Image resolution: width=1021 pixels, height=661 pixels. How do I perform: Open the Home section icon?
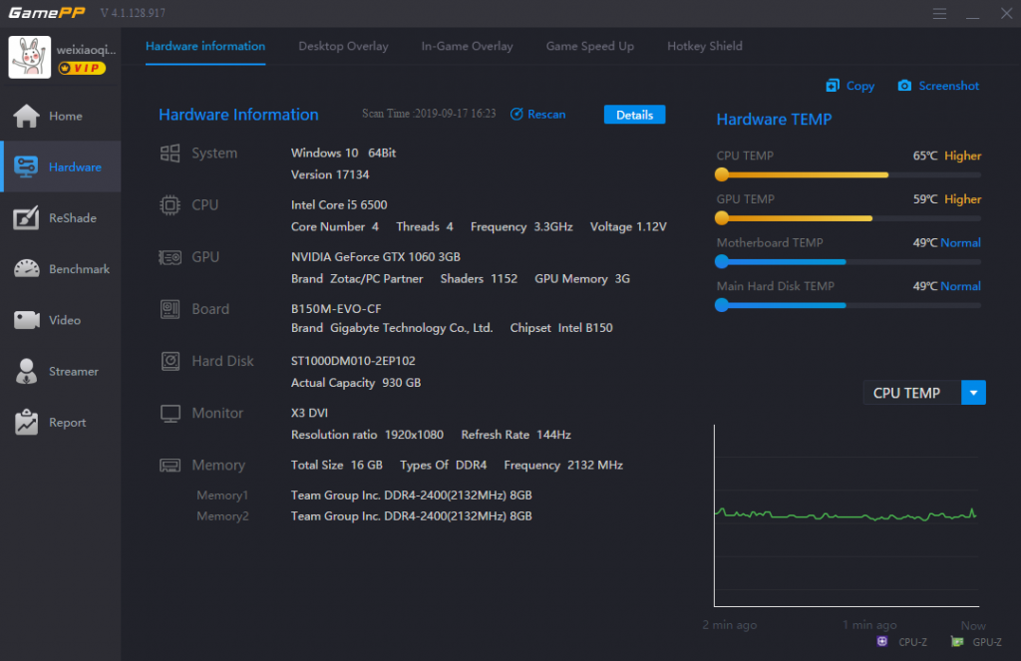pos(26,116)
